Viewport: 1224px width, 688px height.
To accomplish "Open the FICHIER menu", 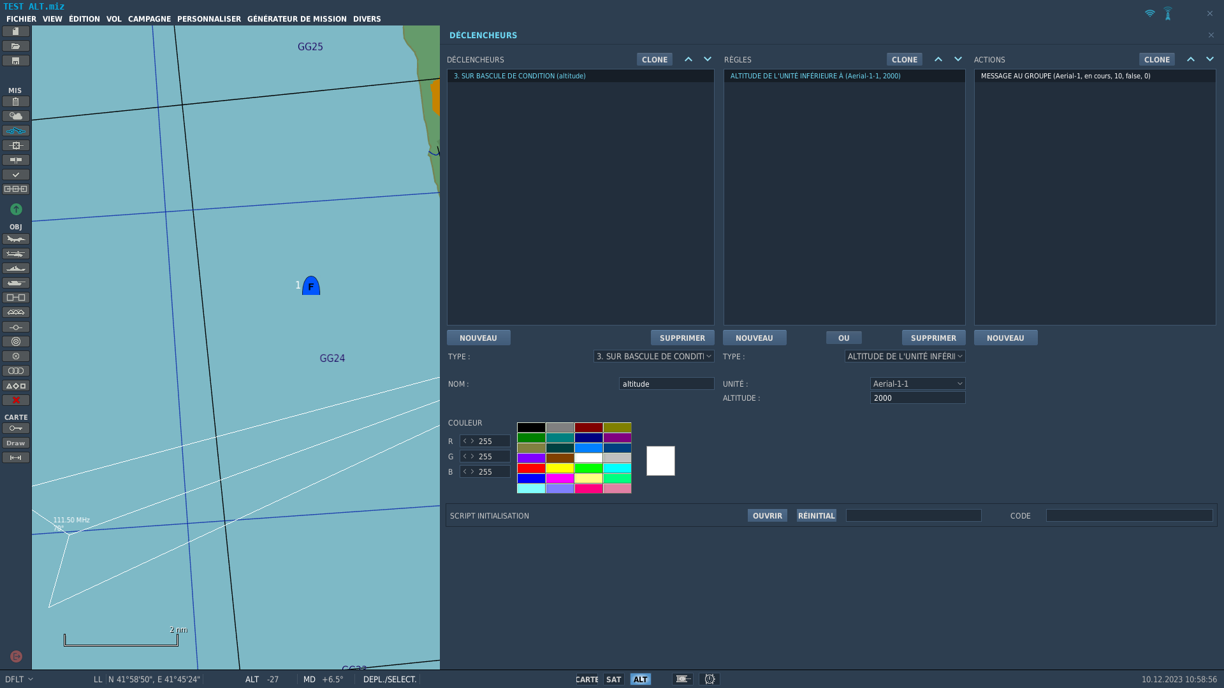I will (21, 19).
